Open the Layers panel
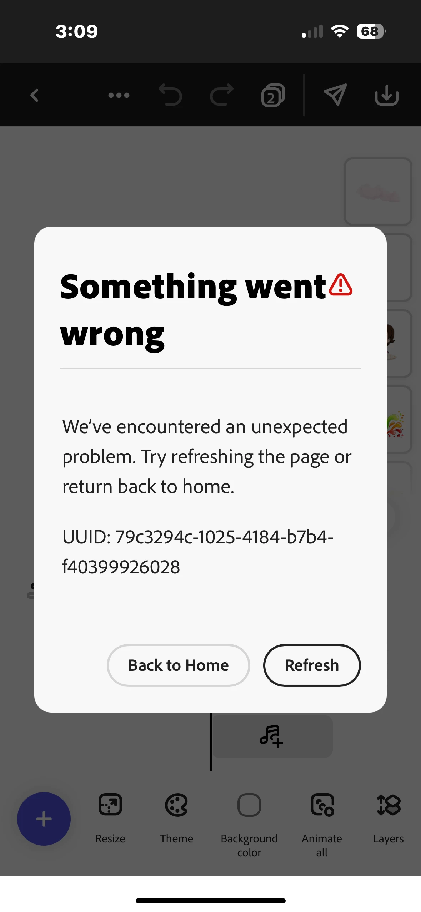 (389, 818)
